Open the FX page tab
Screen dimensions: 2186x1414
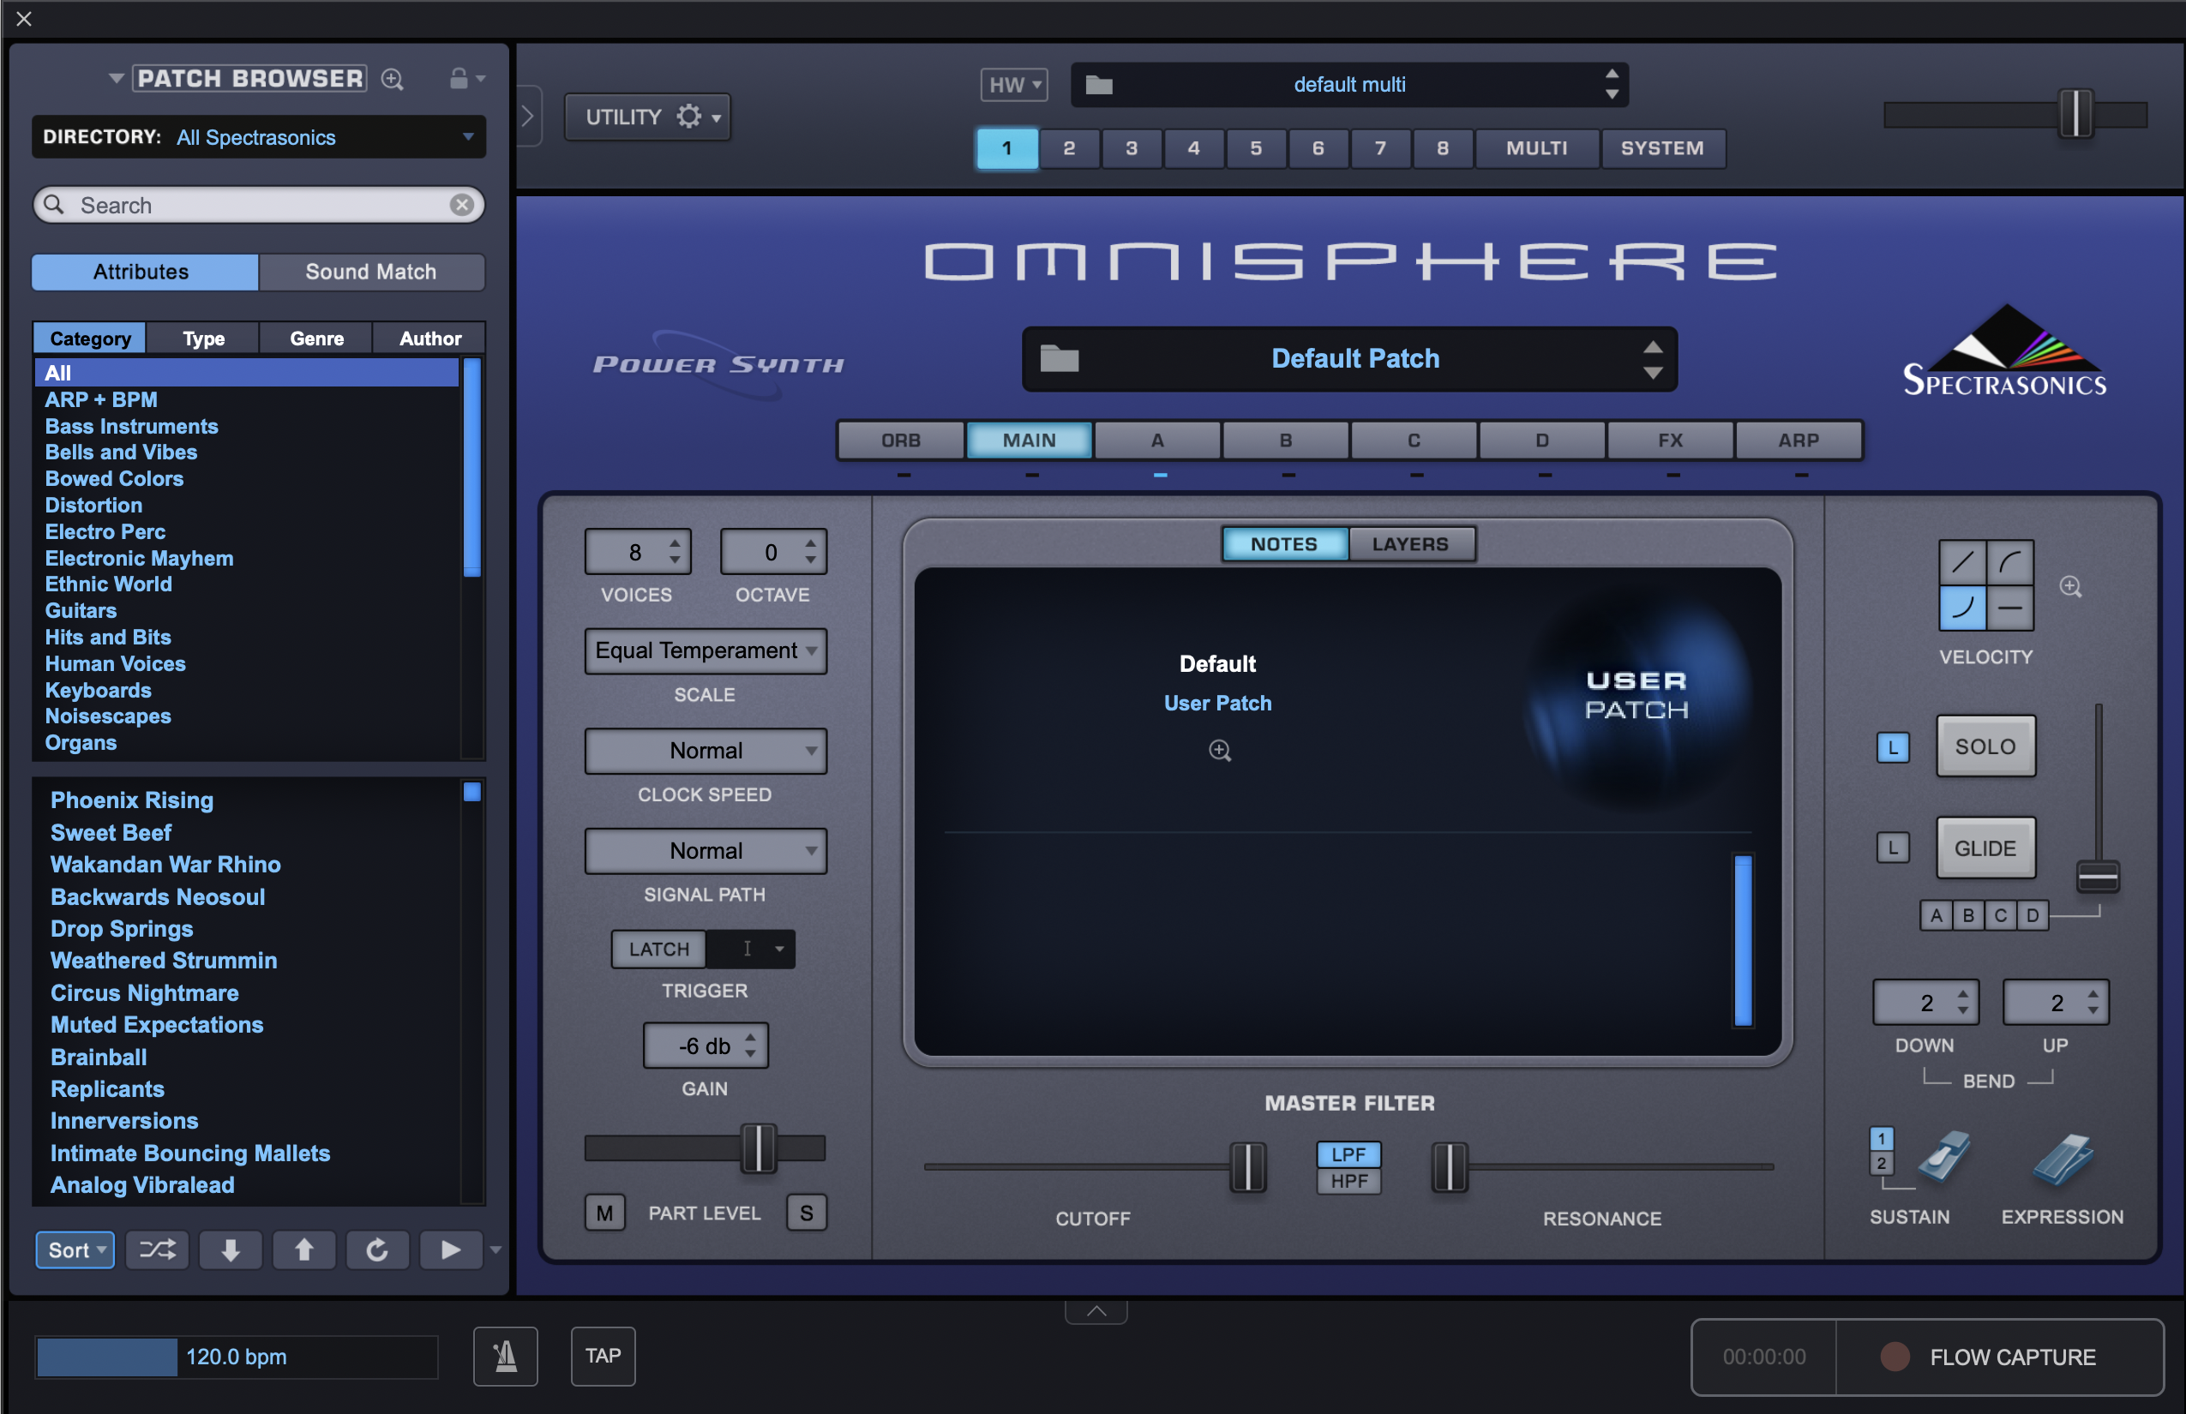[x=1669, y=440]
